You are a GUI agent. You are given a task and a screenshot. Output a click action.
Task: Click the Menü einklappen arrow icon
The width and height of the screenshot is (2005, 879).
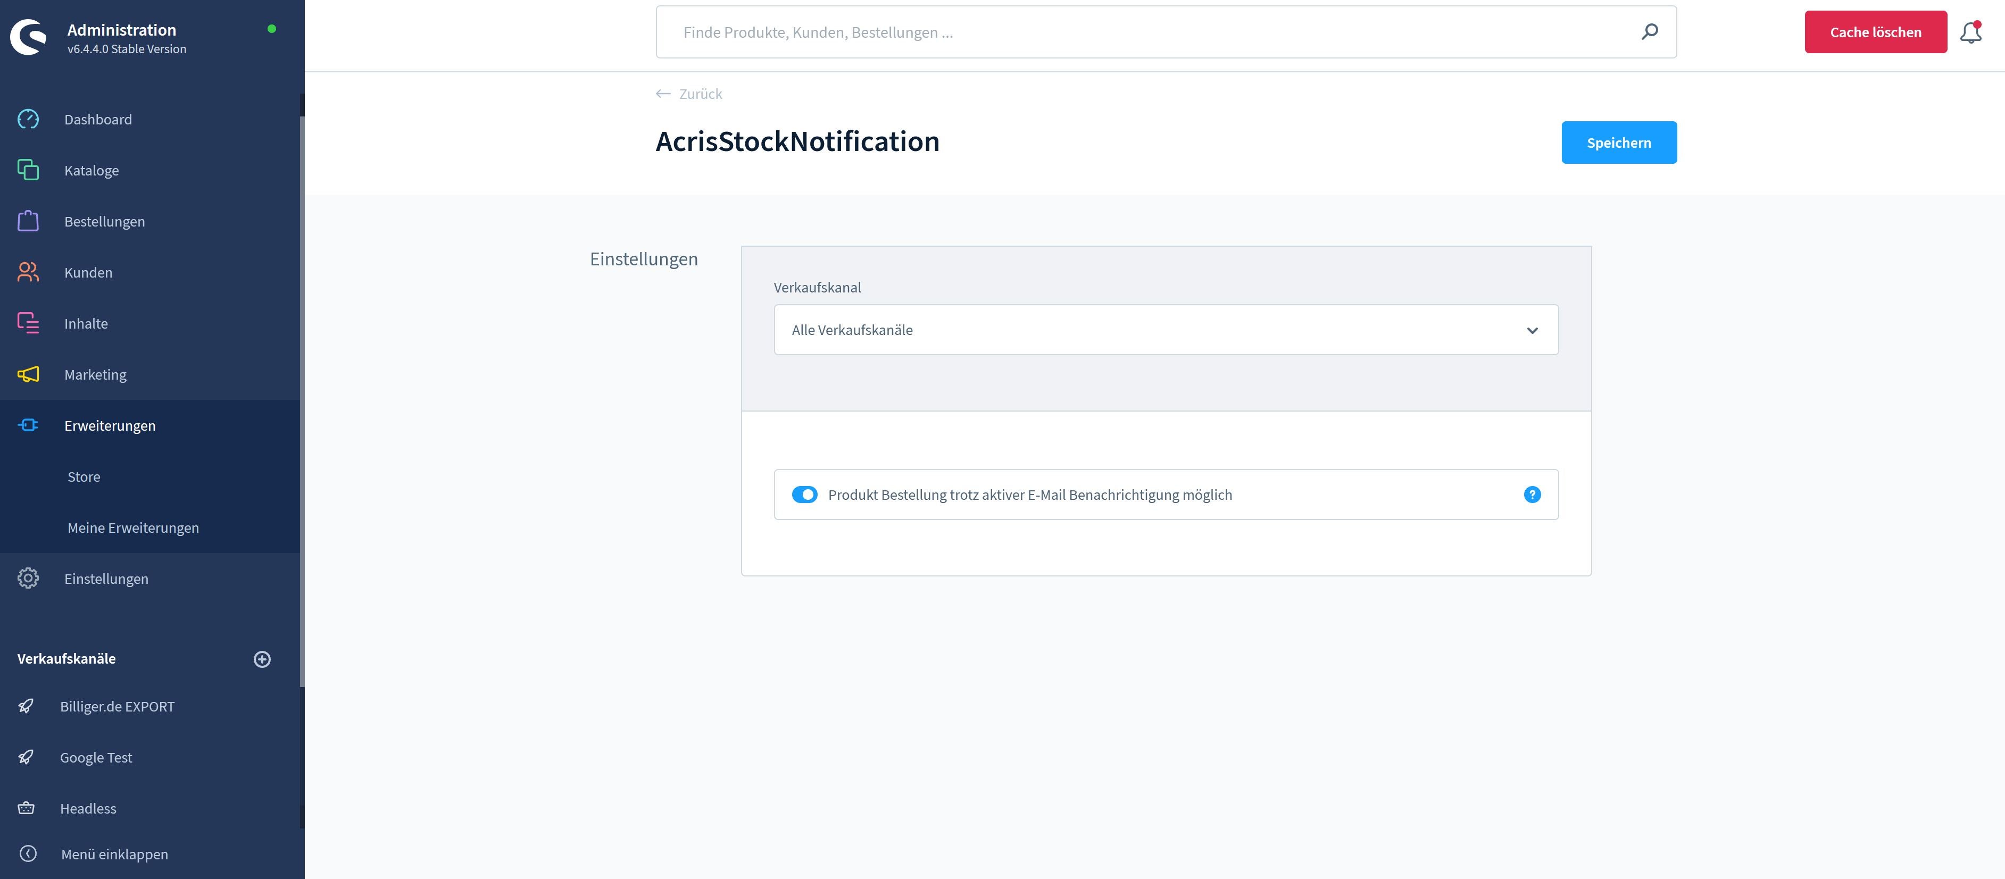click(x=28, y=853)
